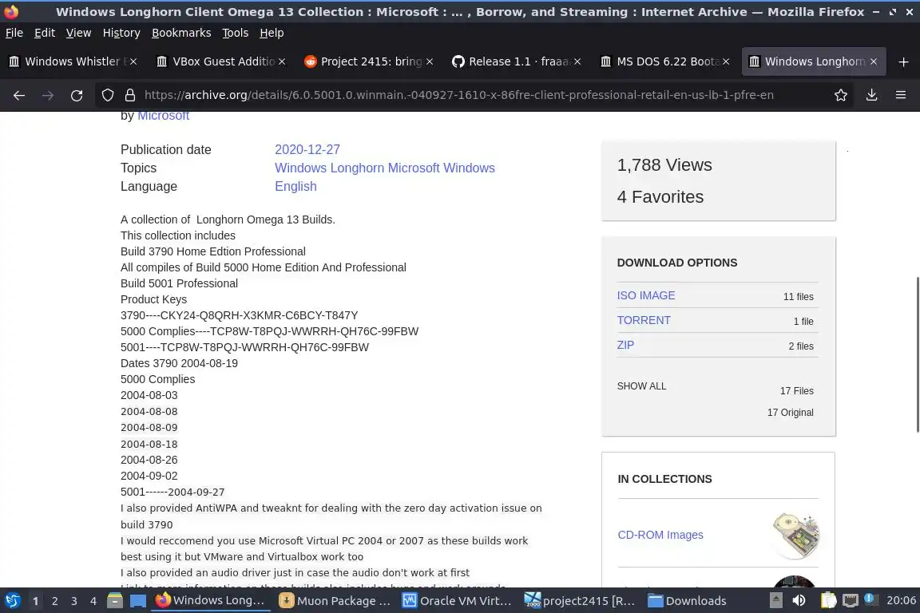Screen dimensions: 920x613
Task: Open the Bookmarks menu
Action: [181, 33]
